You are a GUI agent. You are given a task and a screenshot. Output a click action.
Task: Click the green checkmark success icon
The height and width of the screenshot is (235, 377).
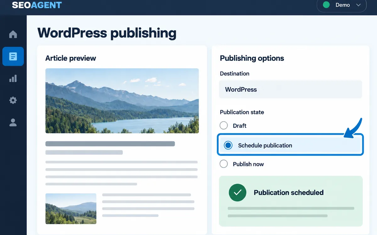tap(238, 192)
